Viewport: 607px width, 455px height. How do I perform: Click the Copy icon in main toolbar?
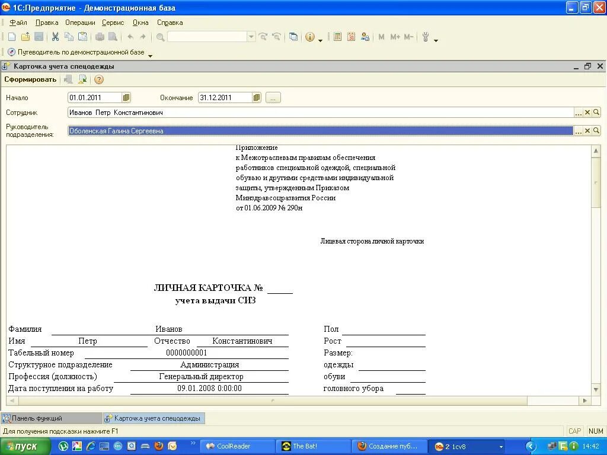[69, 37]
